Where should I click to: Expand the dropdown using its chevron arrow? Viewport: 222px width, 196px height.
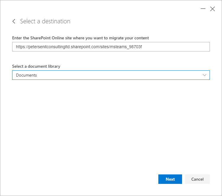pos(205,75)
